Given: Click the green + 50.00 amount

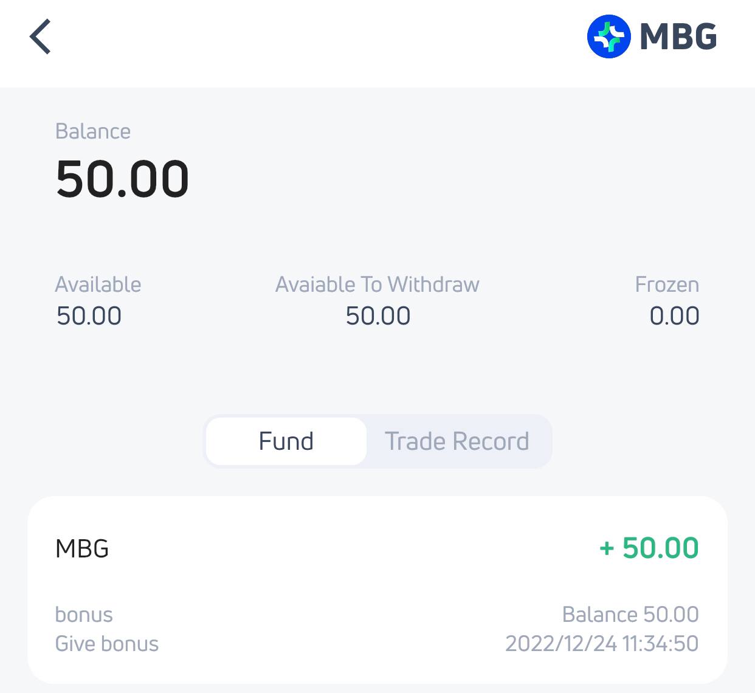Looking at the screenshot, I should (x=649, y=548).
